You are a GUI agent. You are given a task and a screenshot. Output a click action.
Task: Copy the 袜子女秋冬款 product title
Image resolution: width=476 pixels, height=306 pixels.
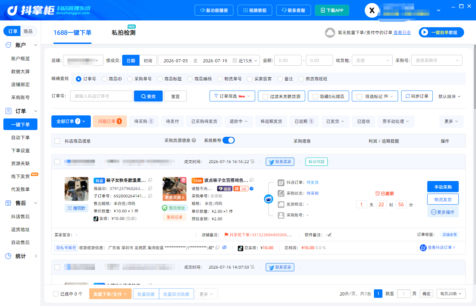[x=150, y=180]
